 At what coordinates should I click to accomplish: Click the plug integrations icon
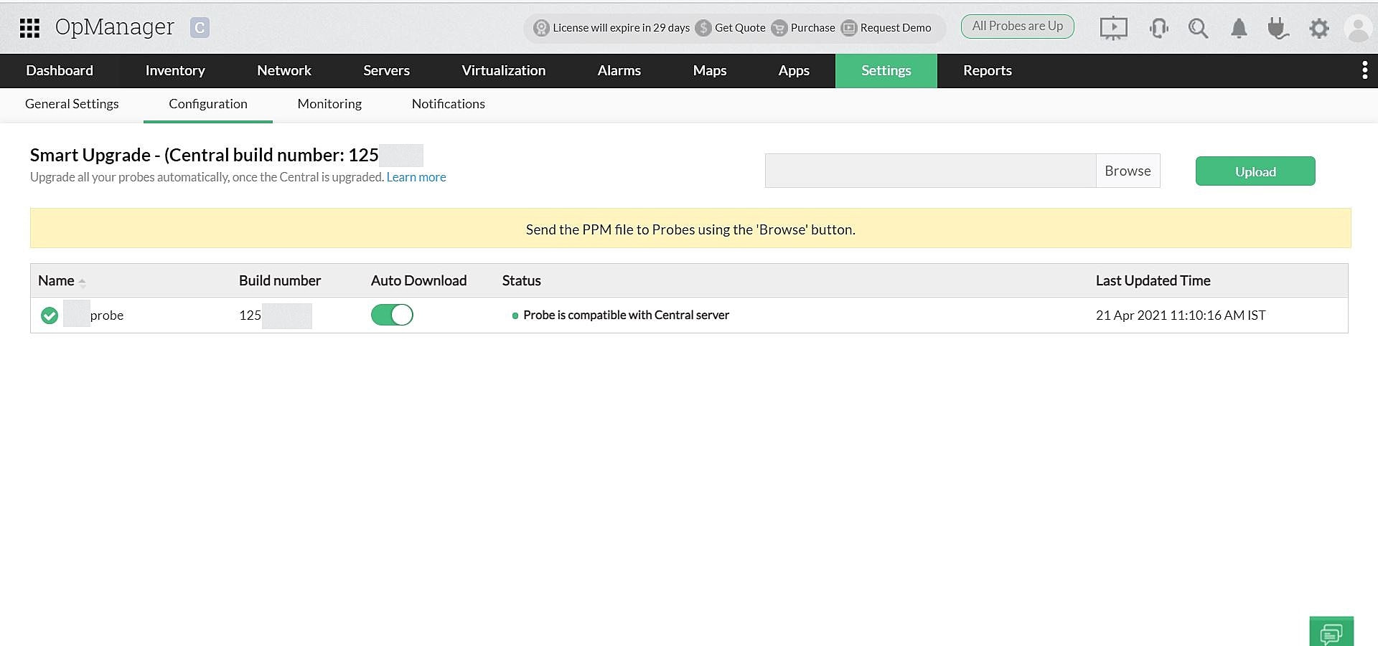point(1278,28)
